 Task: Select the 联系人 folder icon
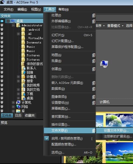tap(23, 68)
